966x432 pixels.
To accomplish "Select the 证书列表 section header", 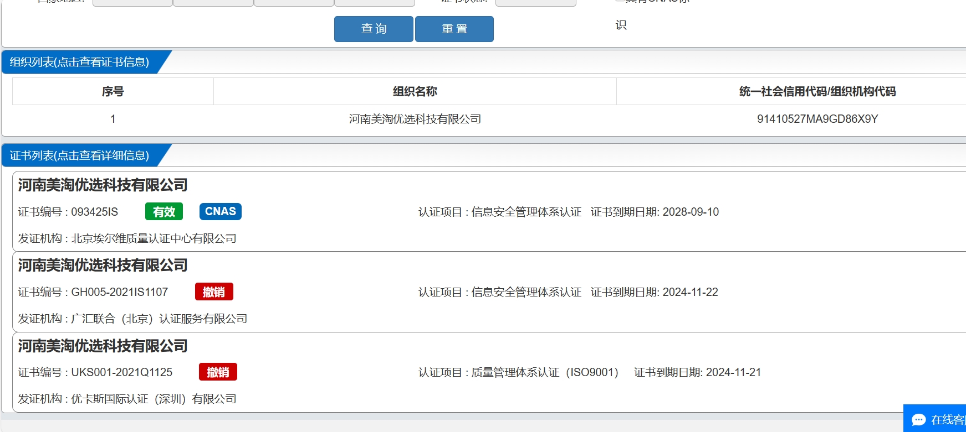I will coord(79,155).
